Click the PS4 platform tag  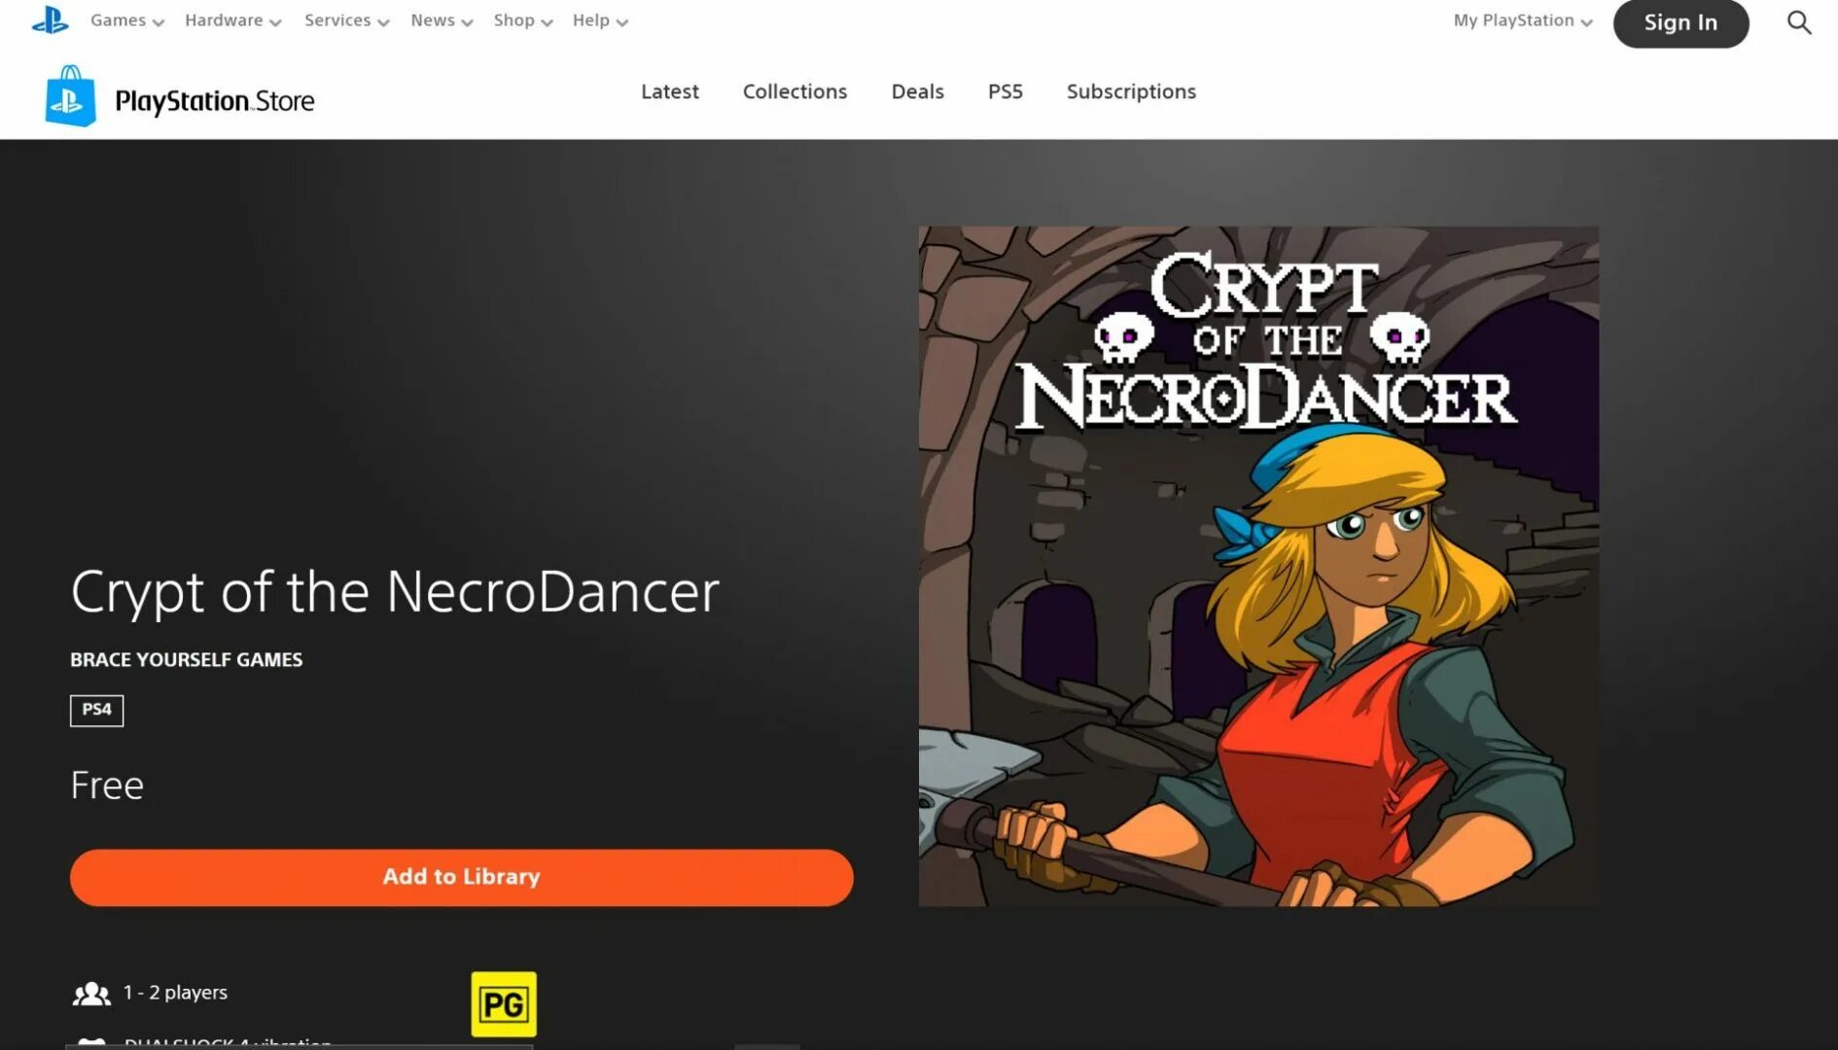pos(96,710)
